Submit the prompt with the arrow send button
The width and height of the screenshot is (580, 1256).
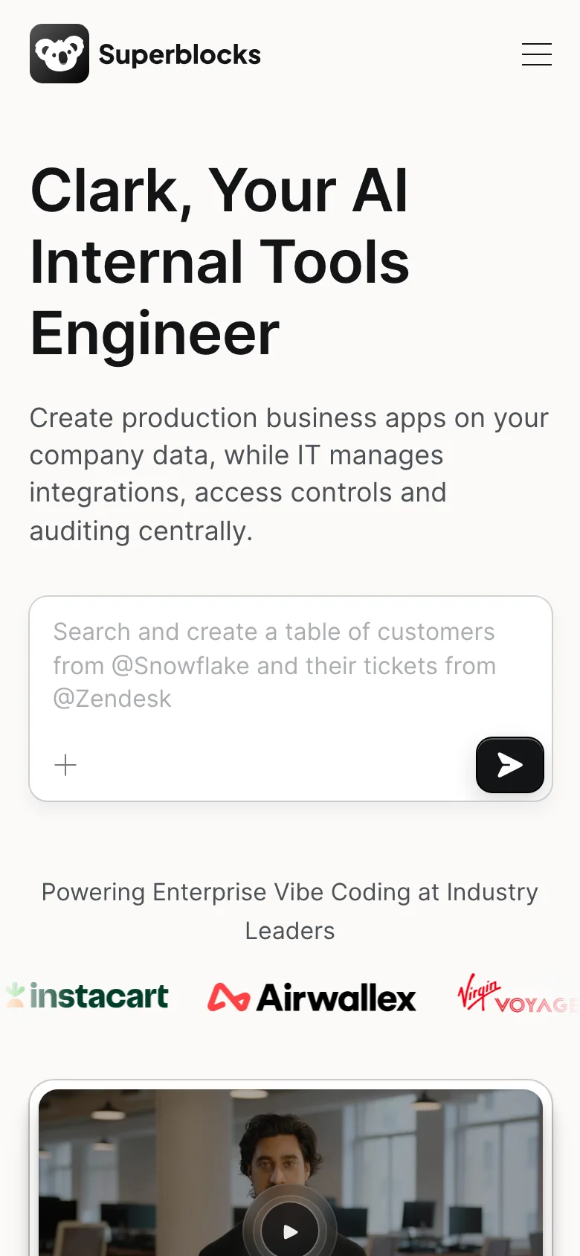(509, 765)
